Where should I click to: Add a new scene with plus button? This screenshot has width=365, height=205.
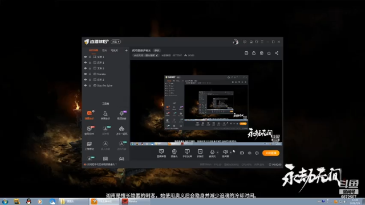[126, 50]
